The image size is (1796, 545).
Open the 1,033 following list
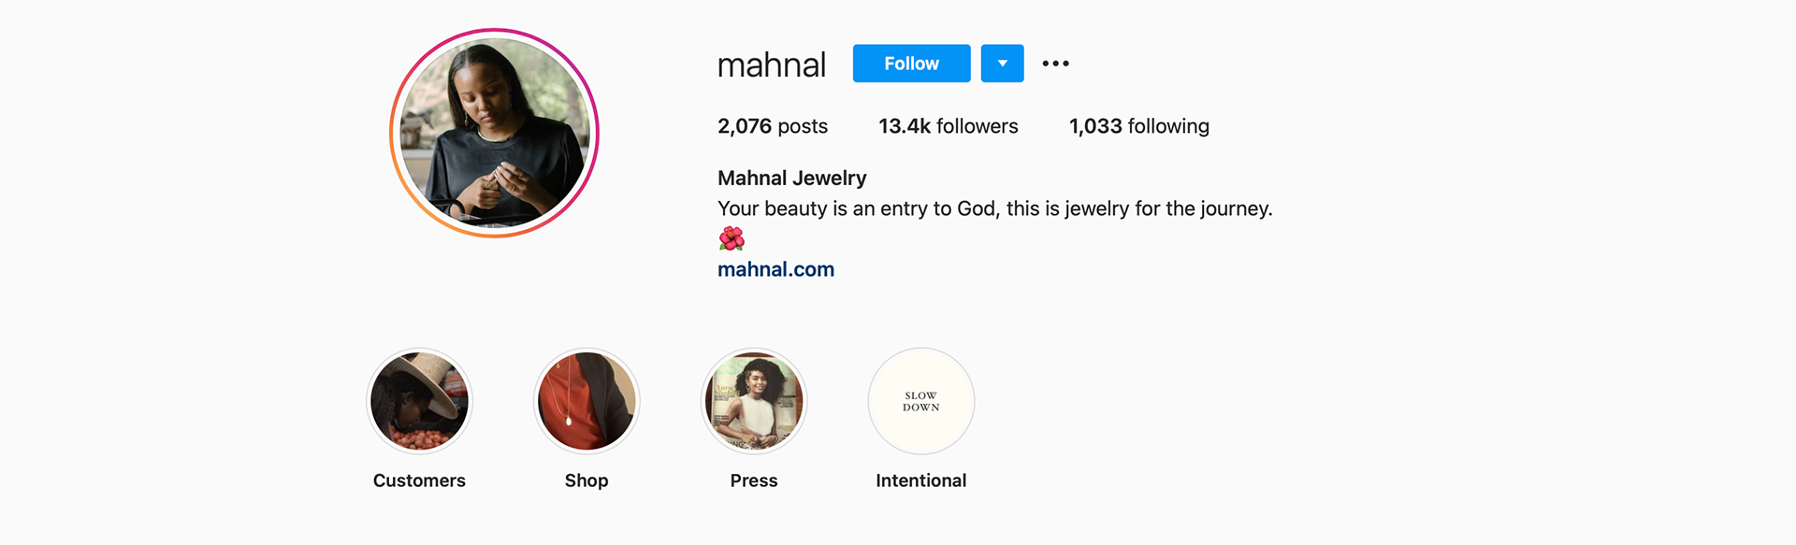click(x=1138, y=126)
